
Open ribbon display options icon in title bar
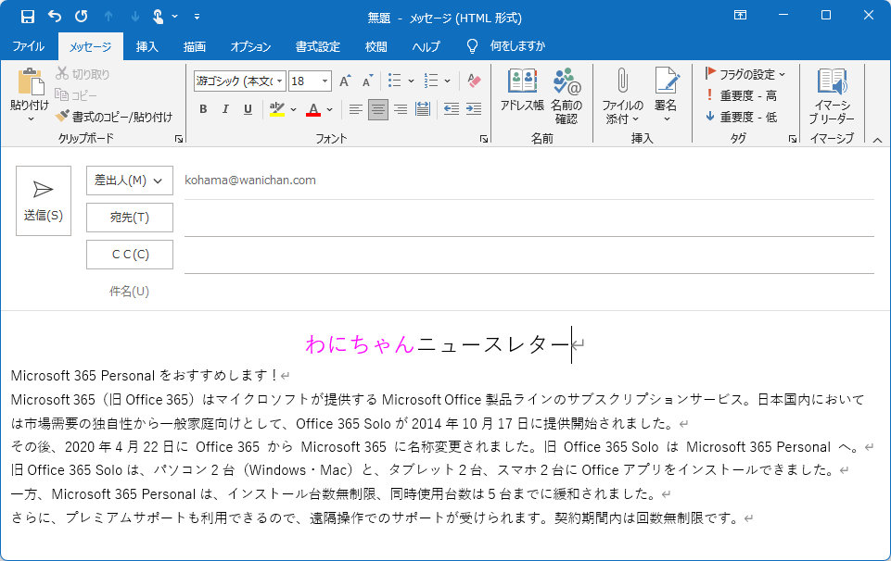[x=740, y=16]
